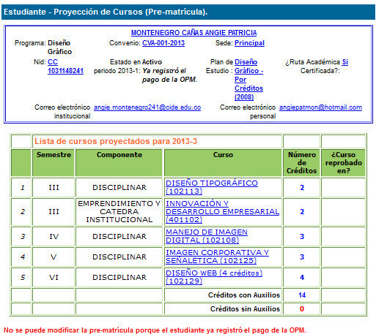The height and width of the screenshot is (334, 376).
Task: Click the Créditos sin Auxilios value 0
Action: pyautogui.click(x=302, y=309)
